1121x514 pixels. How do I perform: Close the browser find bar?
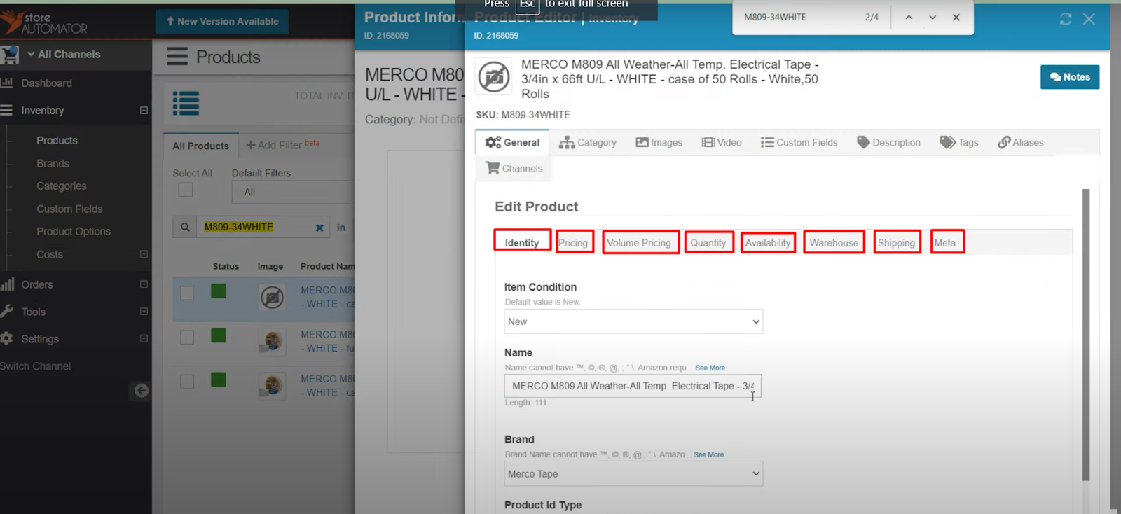(x=956, y=18)
